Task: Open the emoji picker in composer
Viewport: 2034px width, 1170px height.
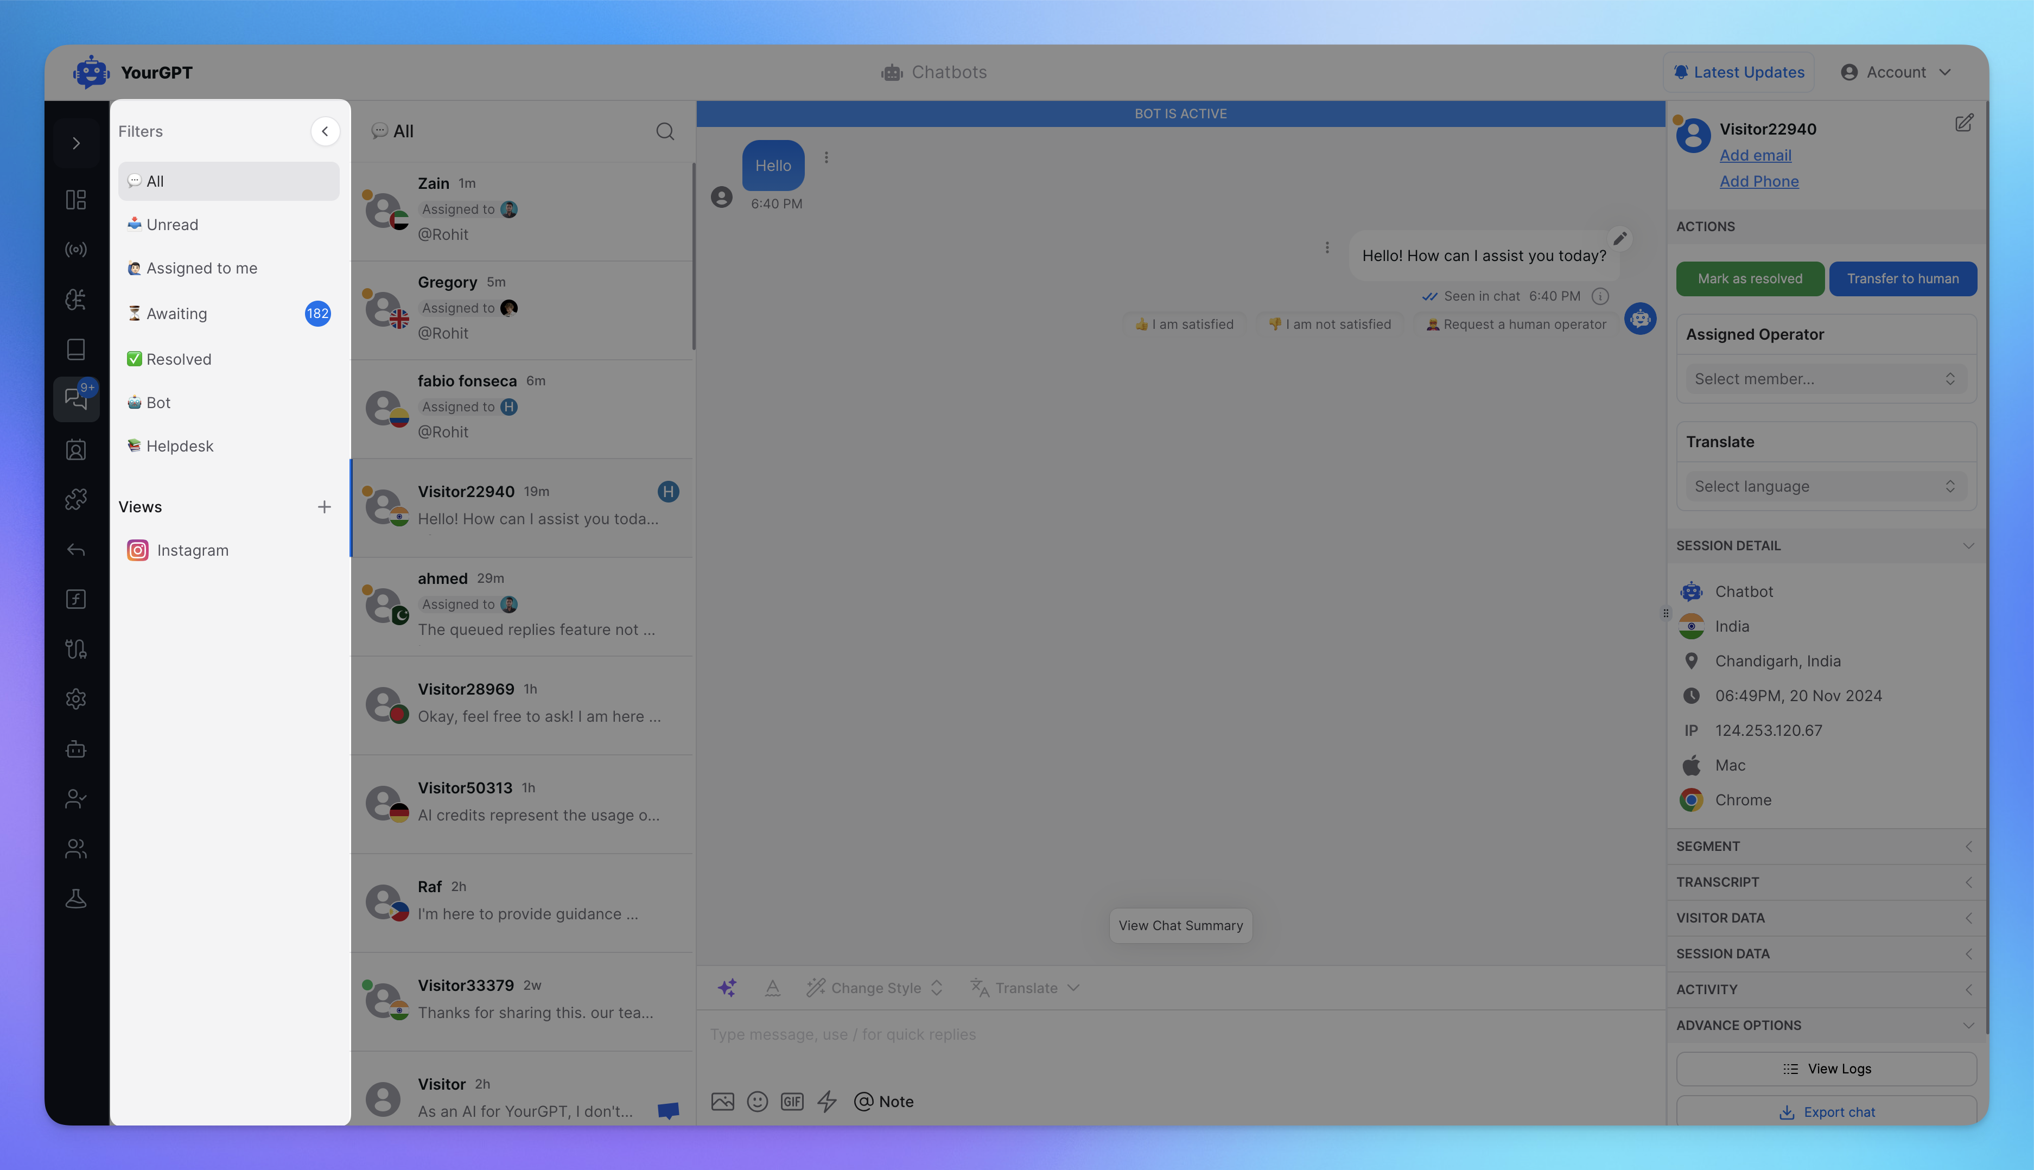Action: [x=757, y=1101]
